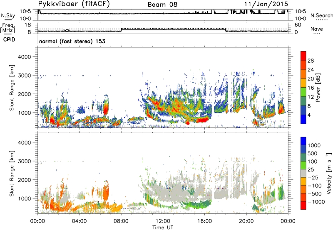
Task: Click the 60 tick on the Nave axis
Action: point(298,25)
